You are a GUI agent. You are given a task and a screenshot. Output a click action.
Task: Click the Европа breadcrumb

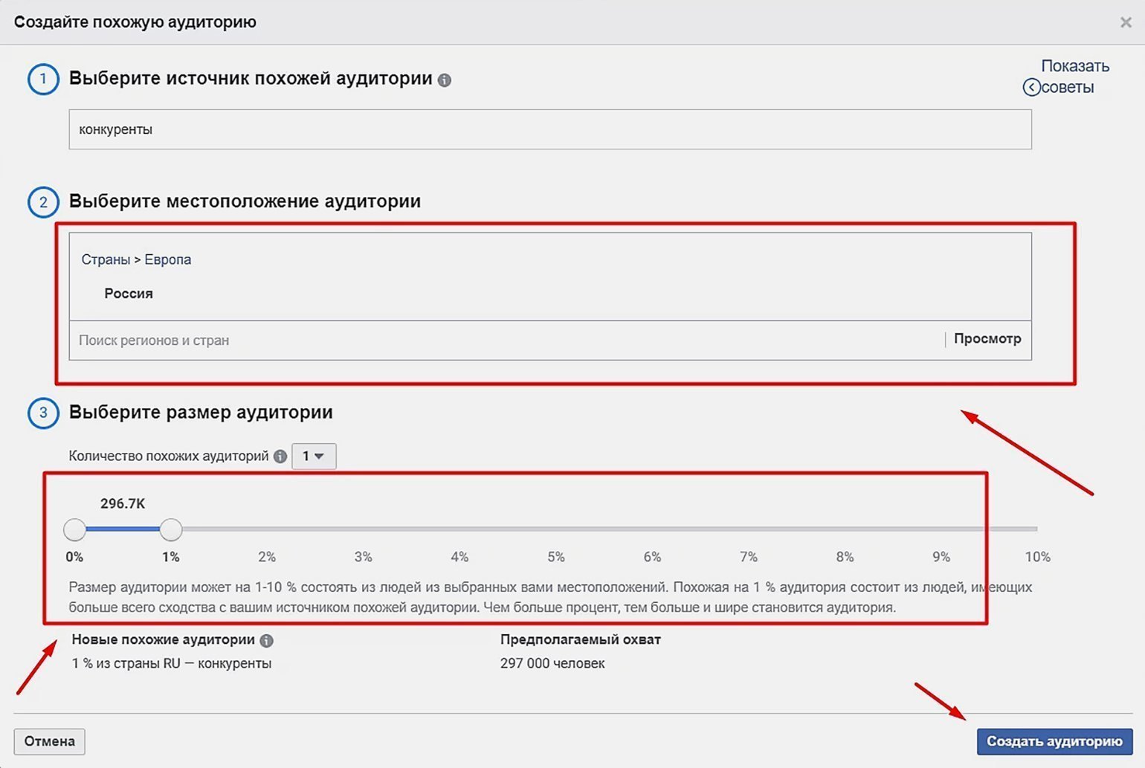pyautogui.click(x=168, y=259)
